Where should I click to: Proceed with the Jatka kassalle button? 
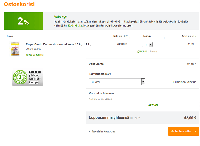click(181, 131)
